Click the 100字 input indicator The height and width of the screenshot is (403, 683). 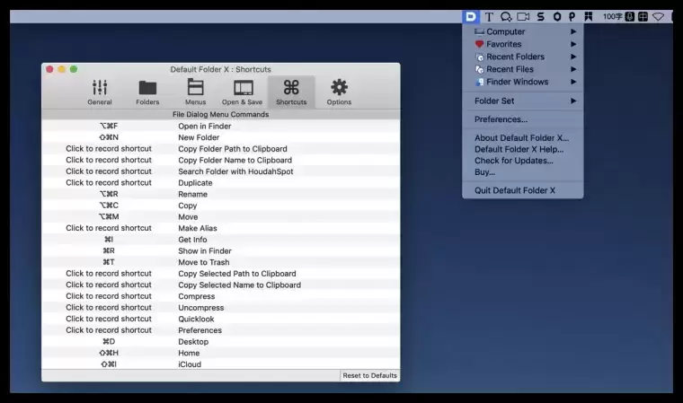click(612, 16)
